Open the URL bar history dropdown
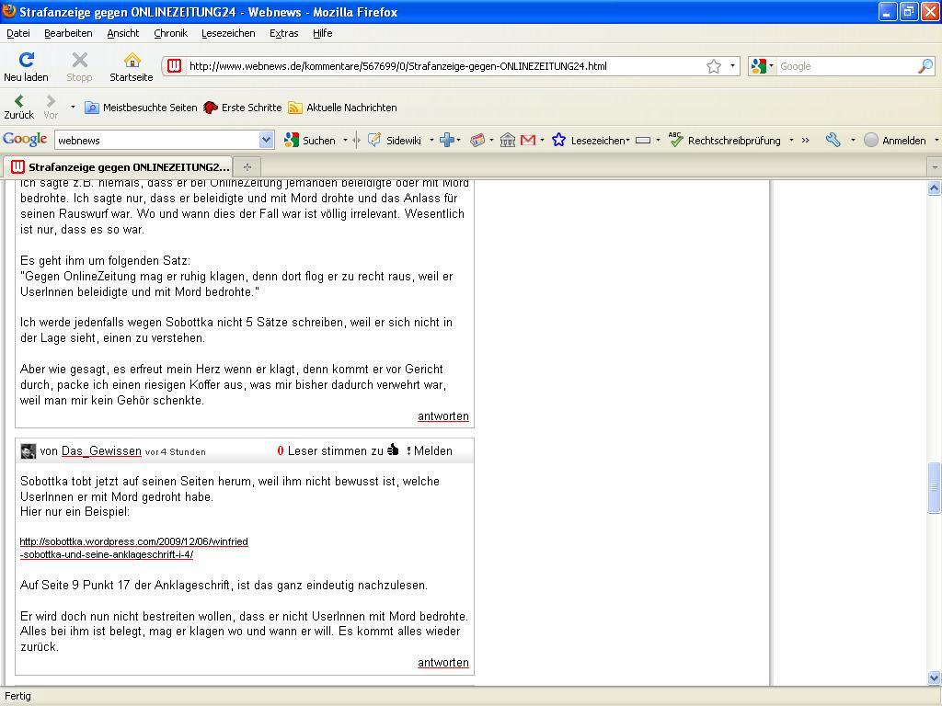This screenshot has width=942, height=706. [x=732, y=66]
